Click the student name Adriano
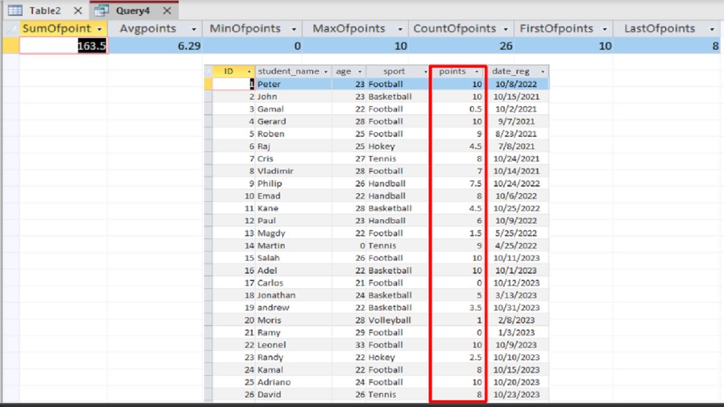Image resolution: width=724 pixels, height=407 pixels. tap(274, 383)
